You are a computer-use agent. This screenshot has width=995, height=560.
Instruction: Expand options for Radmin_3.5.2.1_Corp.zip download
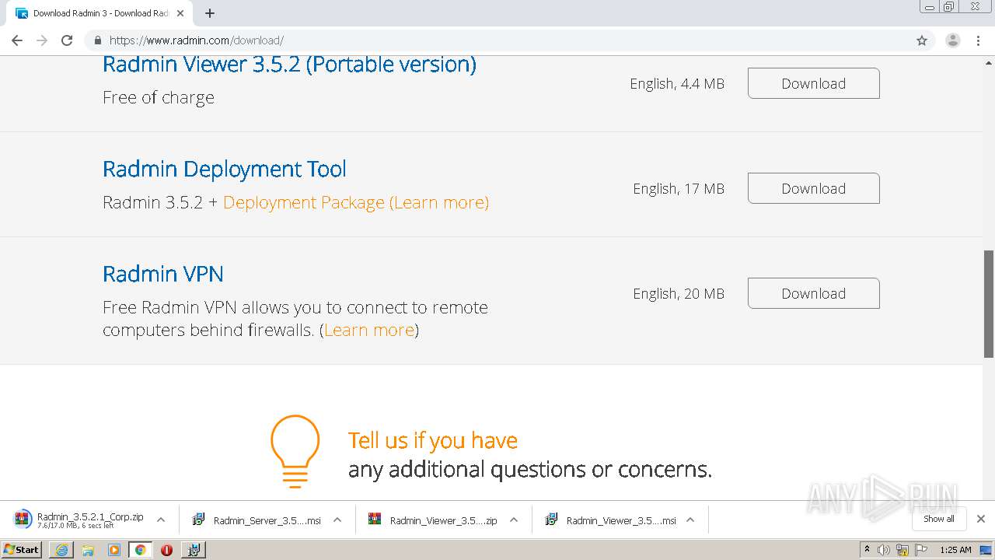(x=161, y=520)
